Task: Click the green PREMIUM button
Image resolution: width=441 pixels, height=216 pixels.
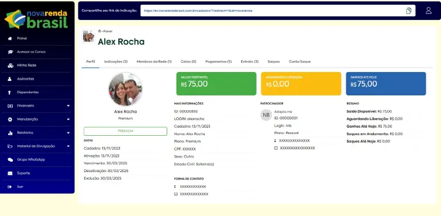Action: 125,131
